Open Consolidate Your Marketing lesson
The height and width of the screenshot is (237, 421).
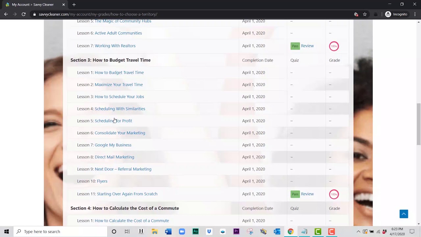(120, 133)
